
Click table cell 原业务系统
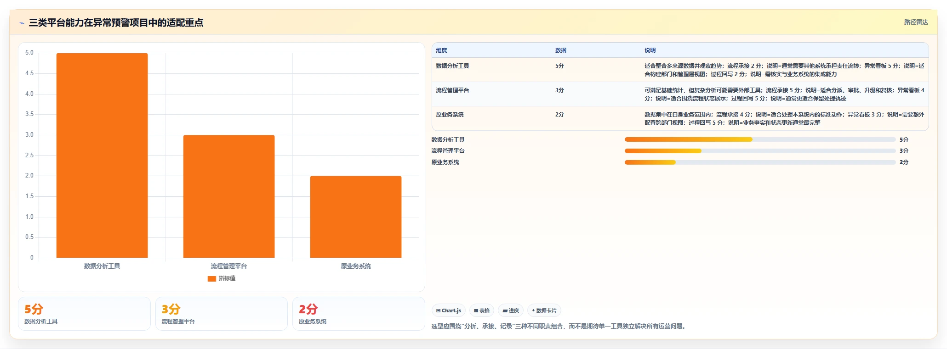(x=450, y=115)
